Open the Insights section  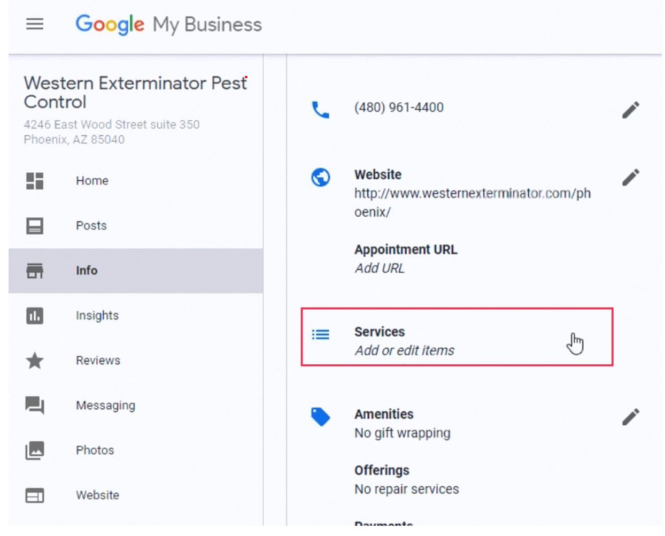point(136,316)
